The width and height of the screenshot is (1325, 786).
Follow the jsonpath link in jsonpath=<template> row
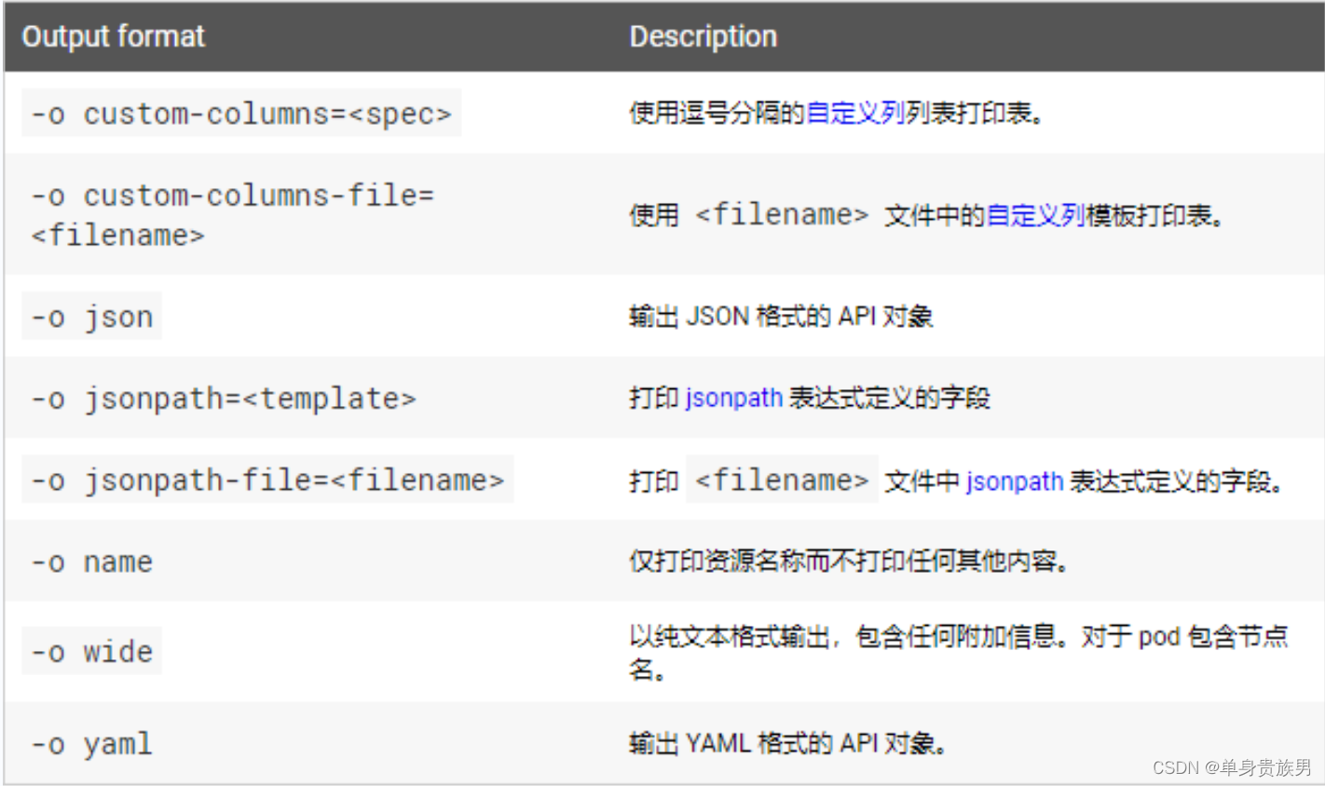tap(734, 398)
